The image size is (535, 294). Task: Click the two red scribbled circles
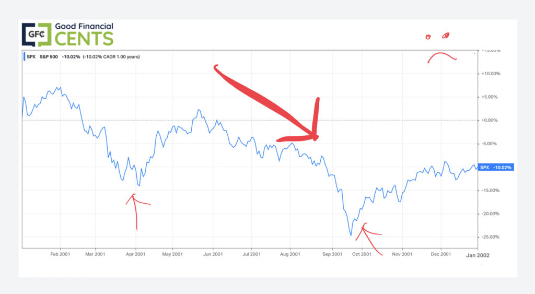[x=437, y=37]
